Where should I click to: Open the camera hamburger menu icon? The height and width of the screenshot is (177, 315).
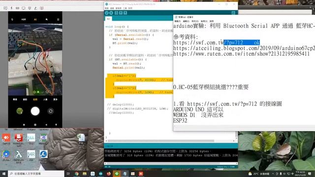(58, 20)
